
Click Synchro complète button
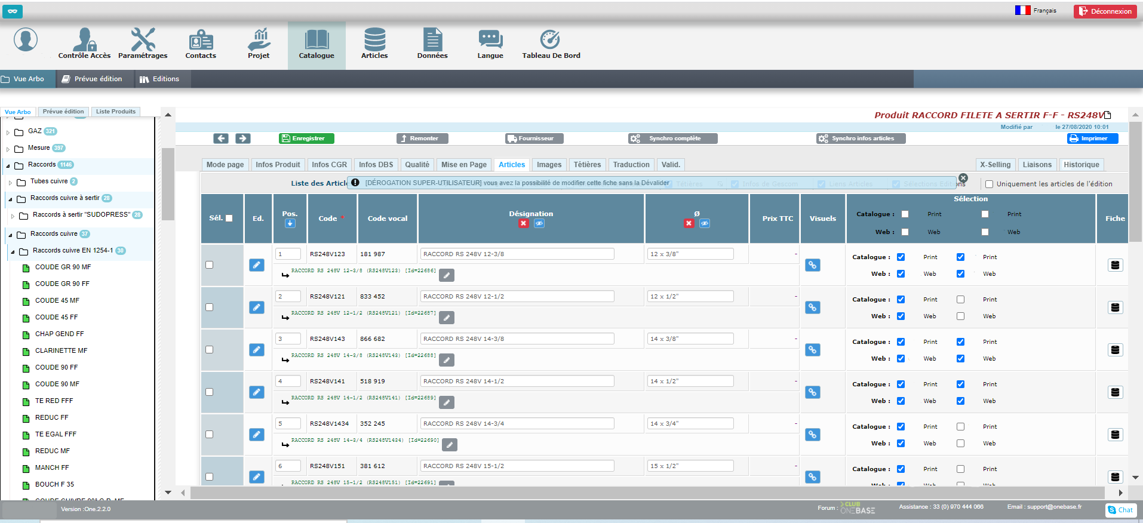(x=673, y=139)
